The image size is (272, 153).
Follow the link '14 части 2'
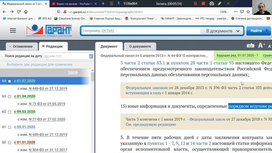click(x=201, y=144)
